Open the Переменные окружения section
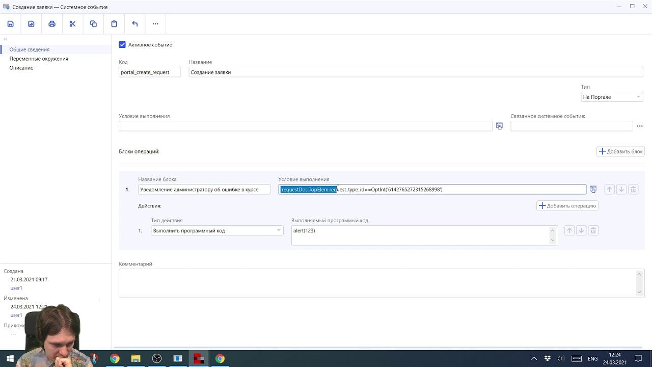 click(x=39, y=59)
